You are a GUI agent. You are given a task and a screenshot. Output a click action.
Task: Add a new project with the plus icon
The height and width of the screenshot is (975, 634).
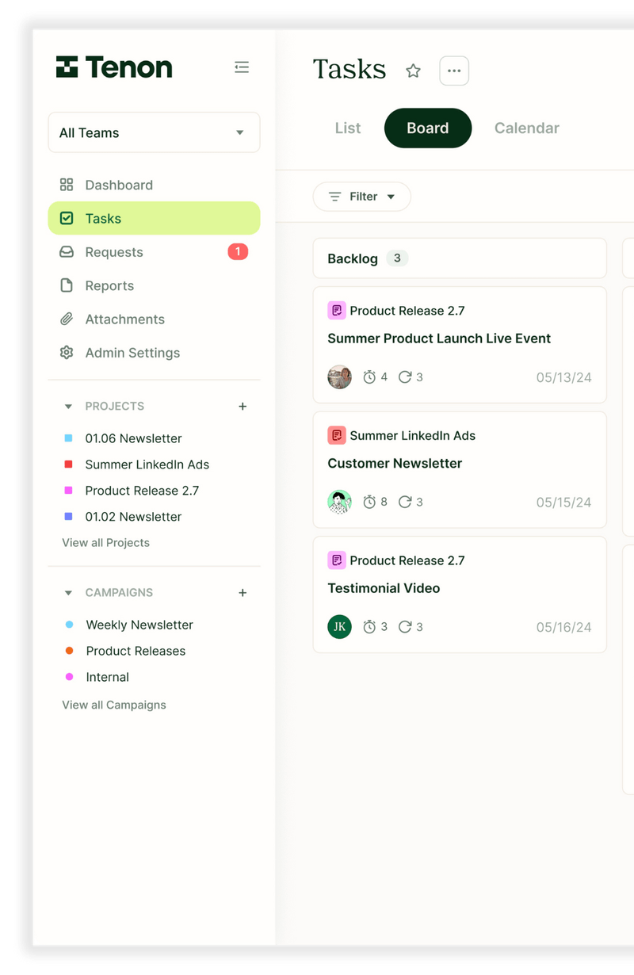click(x=243, y=406)
